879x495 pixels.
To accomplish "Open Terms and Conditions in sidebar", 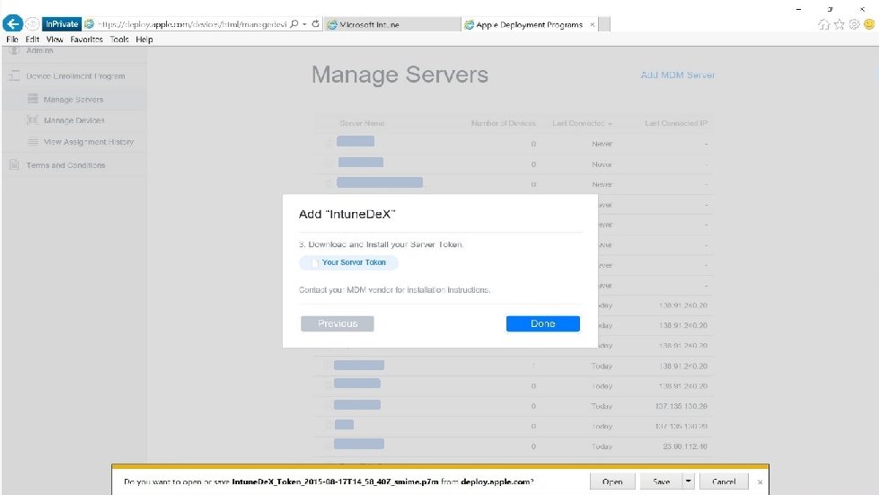I will (66, 165).
